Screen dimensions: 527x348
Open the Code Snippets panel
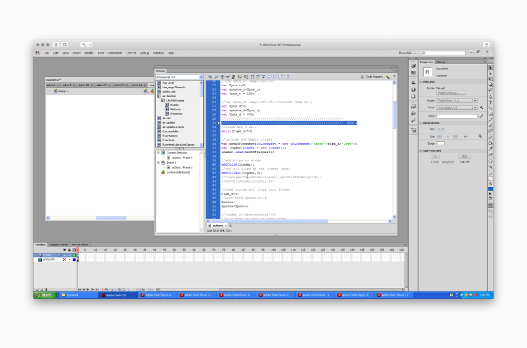(372, 77)
